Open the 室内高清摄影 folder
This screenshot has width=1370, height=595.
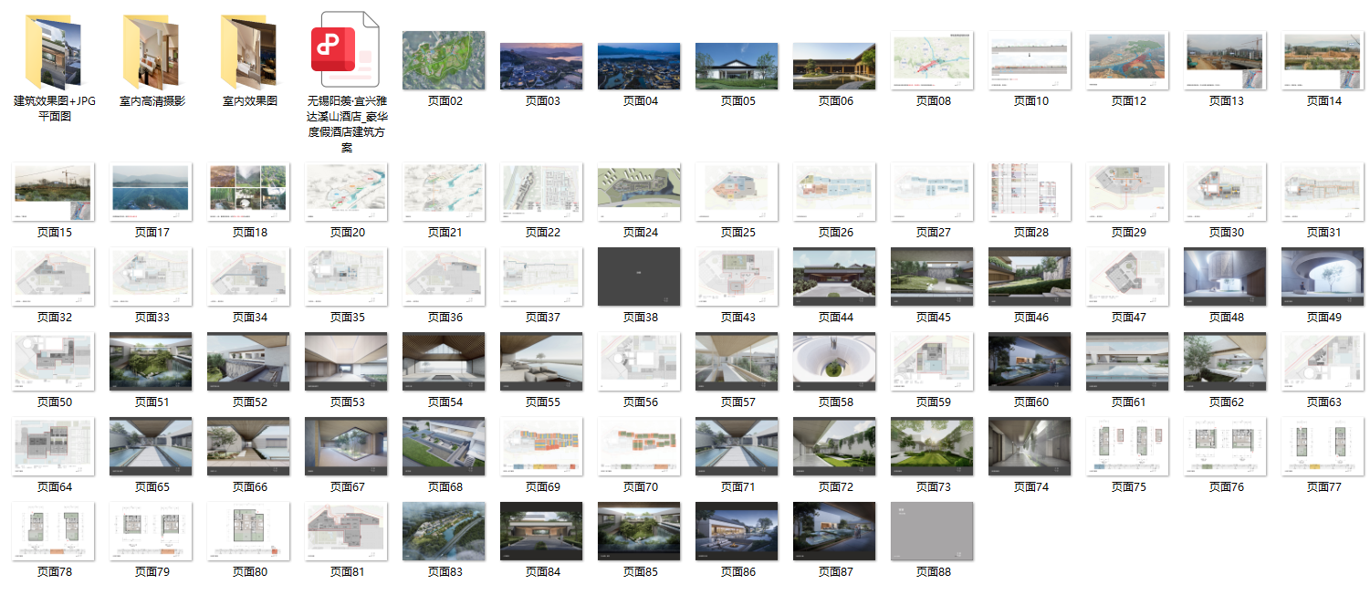click(152, 53)
